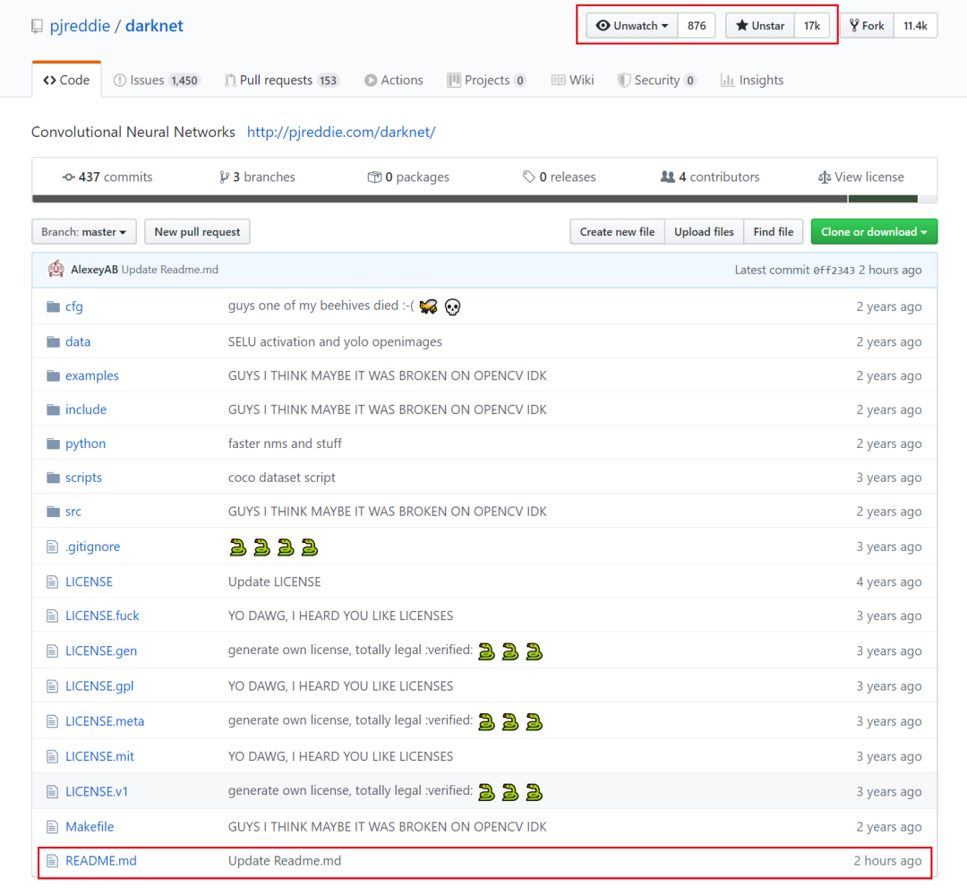Click AlexeyAB's avatar in the latest commit row
This screenshot has height=888, width=967.
click(56, 269)
